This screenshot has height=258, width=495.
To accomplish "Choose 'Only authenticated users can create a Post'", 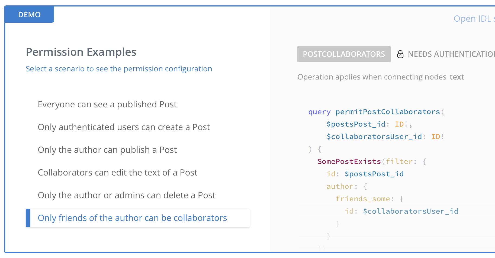I will (x=124, y=127).
